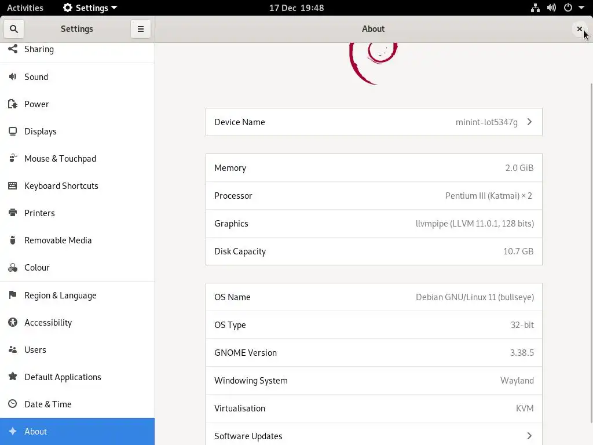Click the Colour icon in sidebar
The image size is (593, 445).
pyautogui.click(x=13, y=268)
